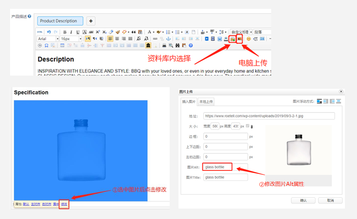Click the print icon
The height and width of the screenshot is (219, 357).
click(x=164, y=46)
